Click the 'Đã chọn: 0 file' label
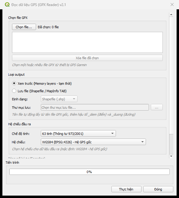This screenshot has height=198, width=179. (48, 27)
